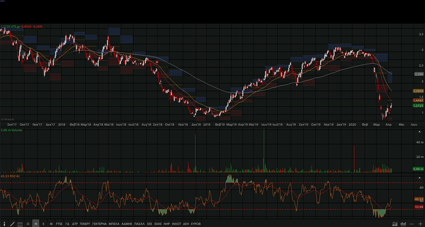Open the FTSE symbol tab

pos(59,224)
